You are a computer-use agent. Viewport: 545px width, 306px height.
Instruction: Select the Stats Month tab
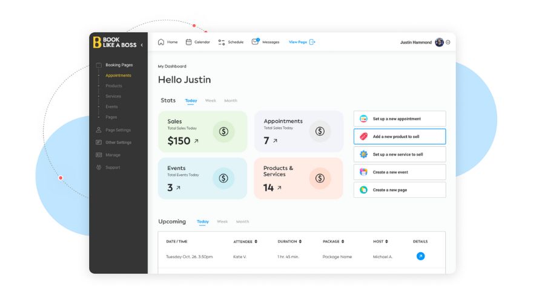(231, 100)
